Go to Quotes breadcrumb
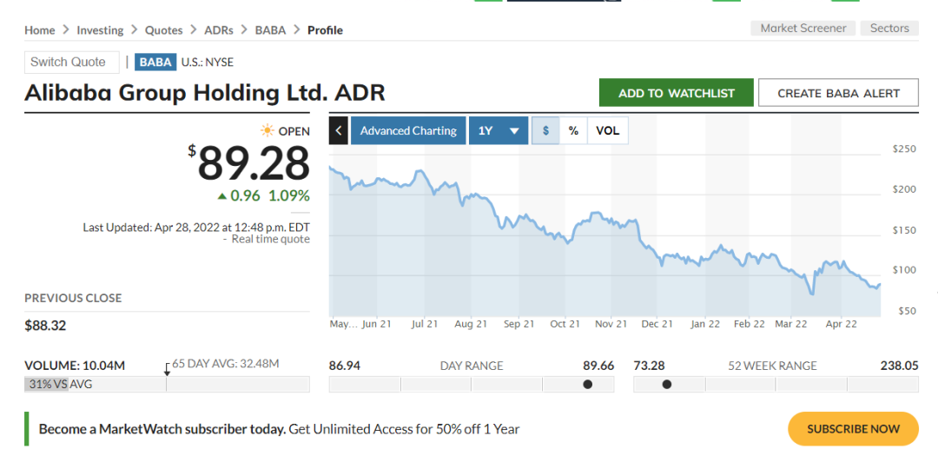Screen dimensions: 938x449 pyautogui.click(x=164, y=30)
